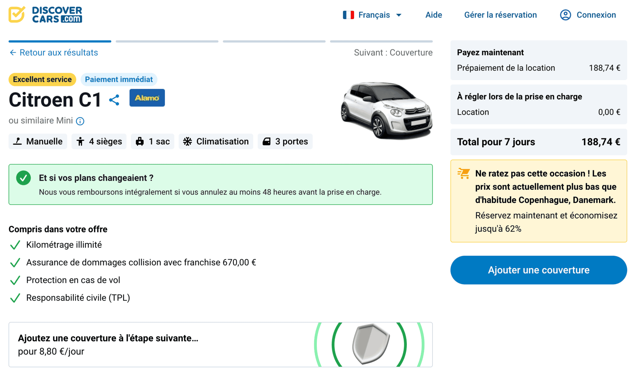Open the Aide menu
This screenshot has height=375, width=633.
[x=433, y=15]
